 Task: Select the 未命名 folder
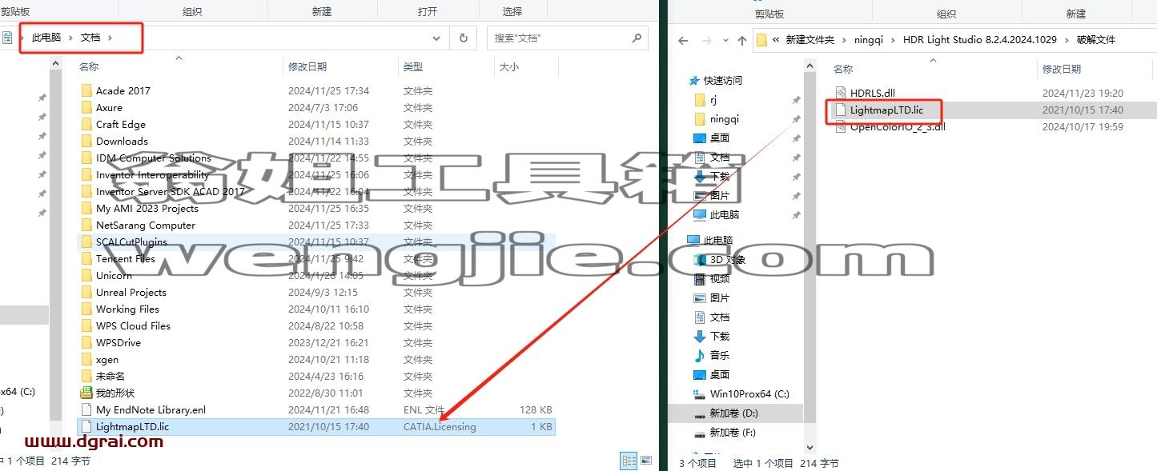pos(110,377)
